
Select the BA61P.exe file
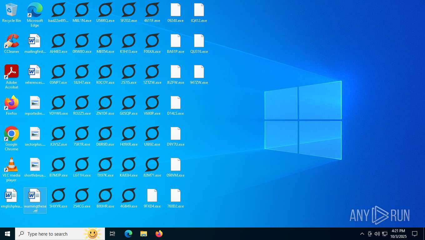click(176, 44)
